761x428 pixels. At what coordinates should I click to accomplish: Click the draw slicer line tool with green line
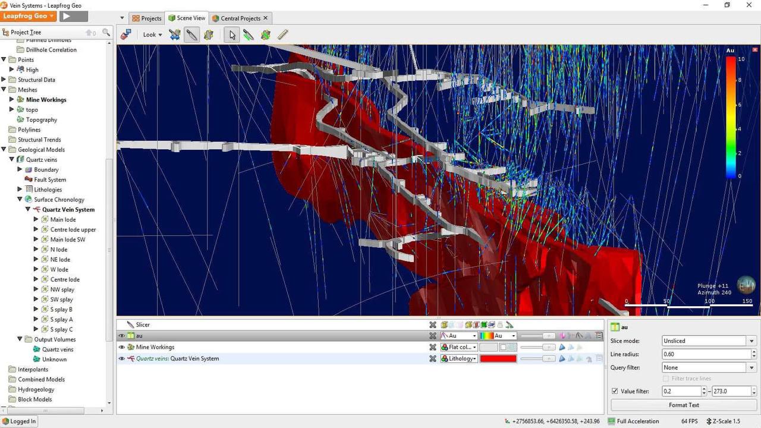pyautogui.click(x=249, y=34)
